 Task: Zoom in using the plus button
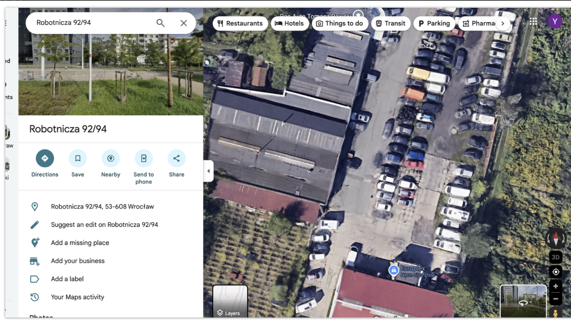[x=555, y=286]
